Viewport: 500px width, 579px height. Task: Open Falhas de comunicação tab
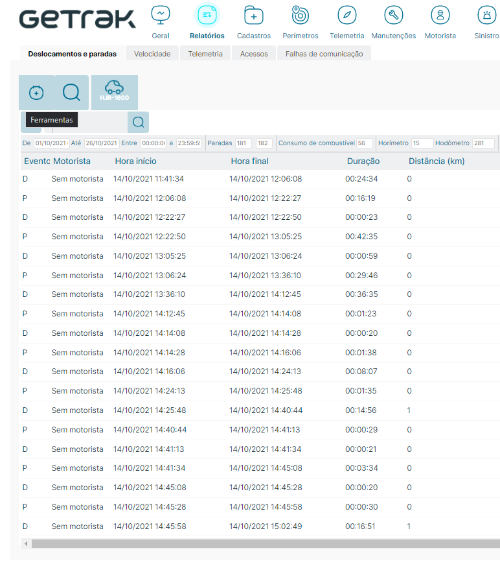click(x=324, y=54)
